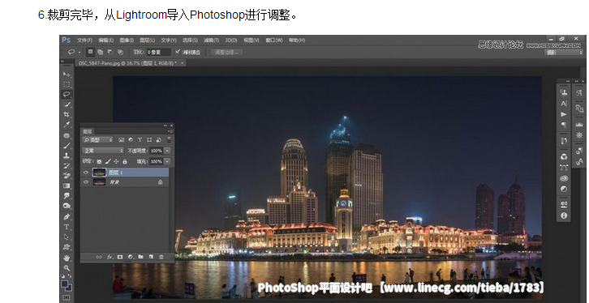Toggle lock position button
The image size is (589, 303).
[x=116, y=161]
